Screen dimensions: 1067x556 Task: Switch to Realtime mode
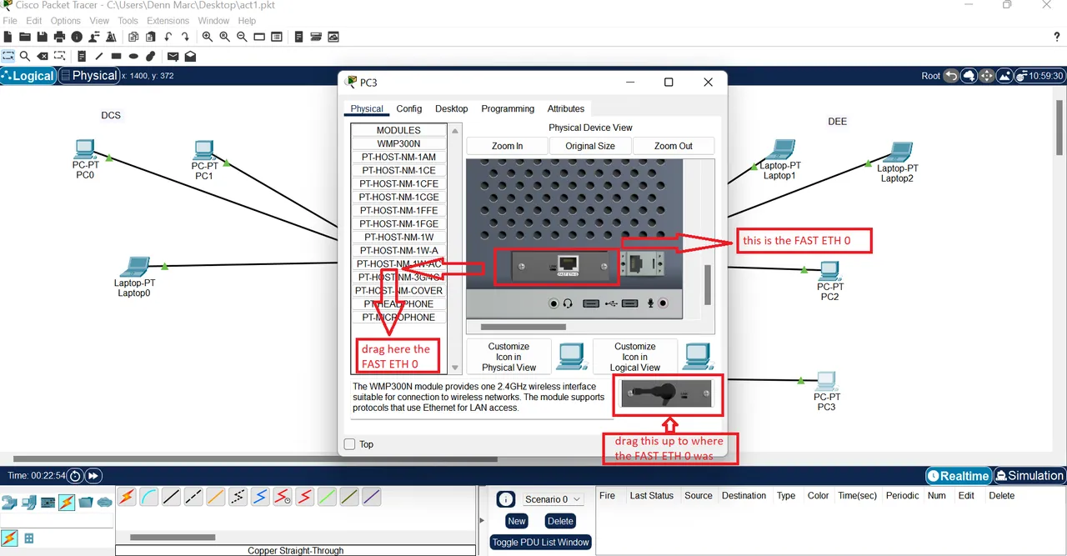click(x=959, y=476)
